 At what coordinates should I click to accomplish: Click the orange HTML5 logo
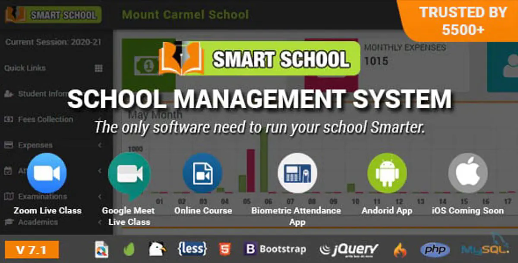pos(224,249)
